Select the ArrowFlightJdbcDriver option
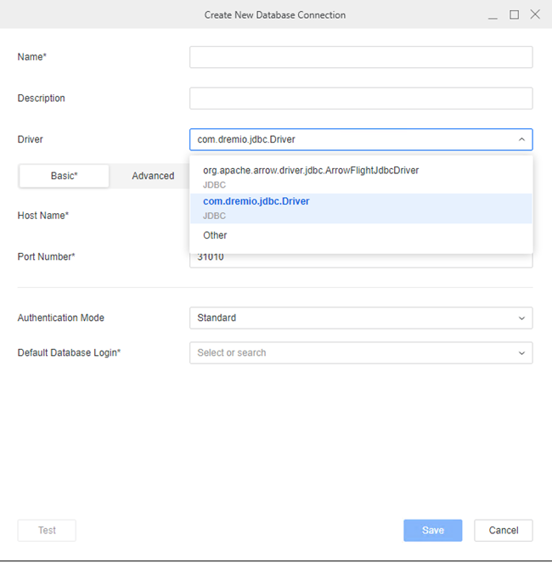This screenshot has height=563, width=552. (x=310, y=170)
